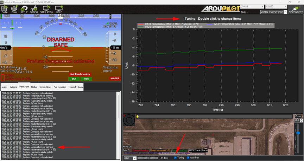The height and width of the screenshot is (161, 304).
Task: Expand the COM19-1-QUADROTOR vehicle dropdown
Action: [x=286, y=12]
